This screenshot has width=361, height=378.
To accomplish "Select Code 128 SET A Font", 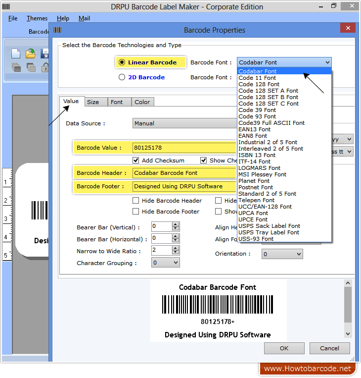I will [x=284, y=91].
